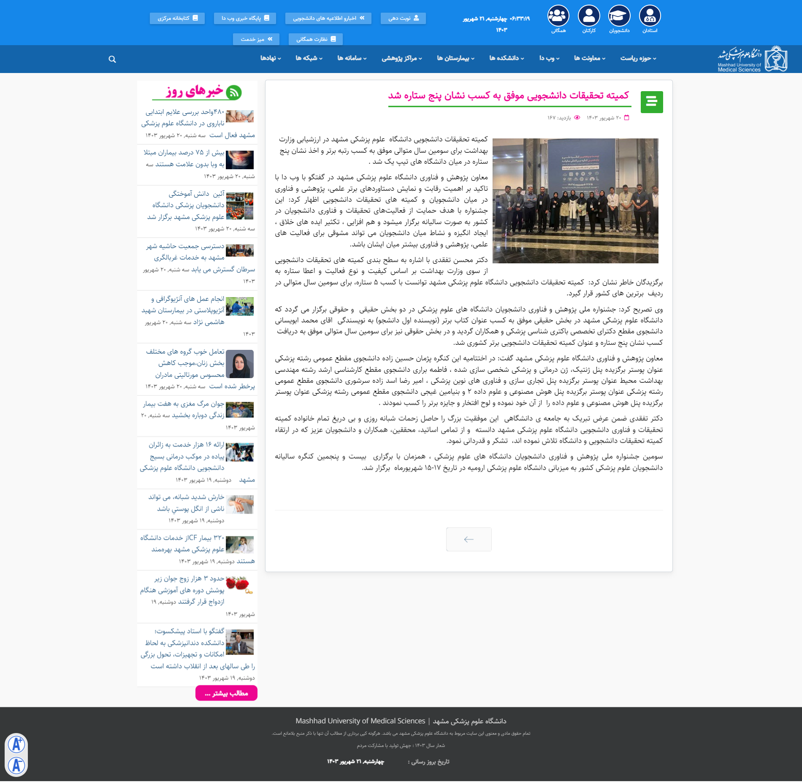Expand the دانشکده ها dropdown menu
802x782 pixels.
pos(507,58)
